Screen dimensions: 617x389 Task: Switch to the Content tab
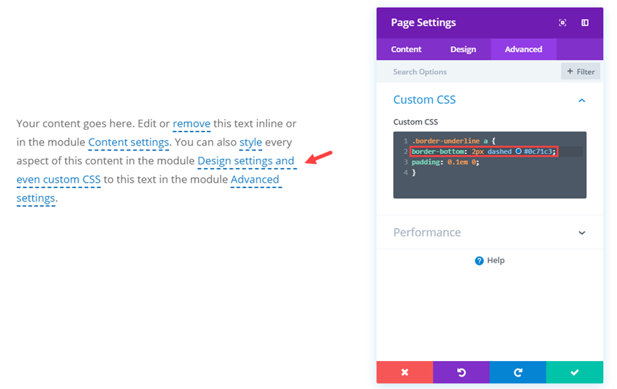[406, 49]
